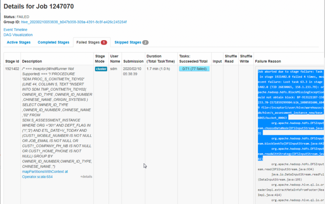Click the 0/71 (77 failed) progress bar
The height and width of the screenshot is (204, 325).
pyautogui.click(x=194, y=69)
